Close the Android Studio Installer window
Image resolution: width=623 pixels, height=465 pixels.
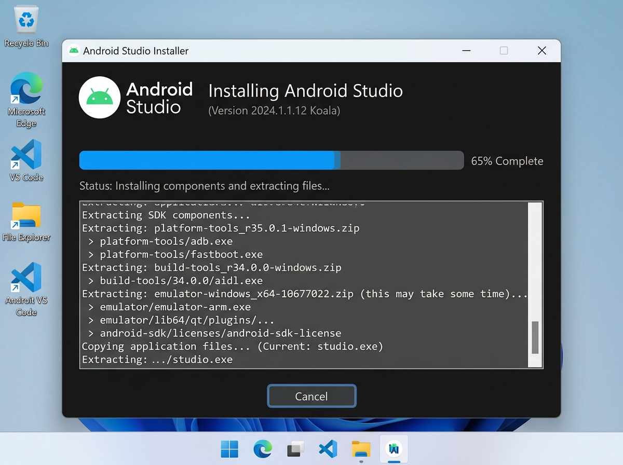[541, 51]
